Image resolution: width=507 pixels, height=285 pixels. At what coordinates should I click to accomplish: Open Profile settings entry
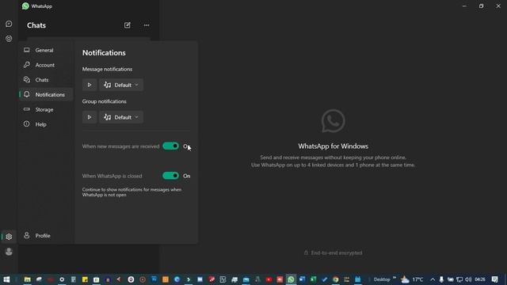(46, 236)
